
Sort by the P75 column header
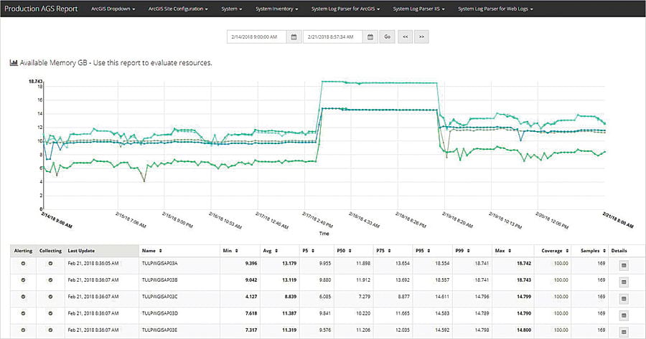392,251
